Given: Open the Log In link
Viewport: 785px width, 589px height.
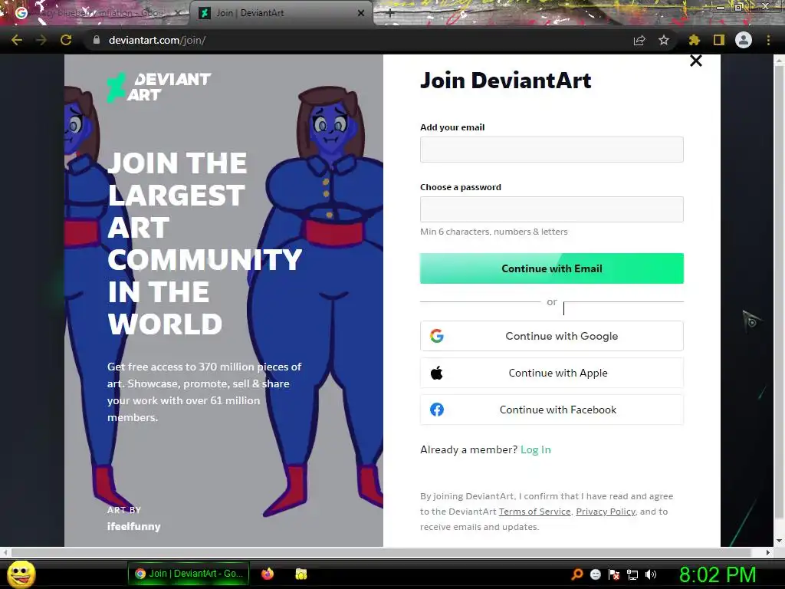Looking at the screenshot, I should (x=536, y=449).
